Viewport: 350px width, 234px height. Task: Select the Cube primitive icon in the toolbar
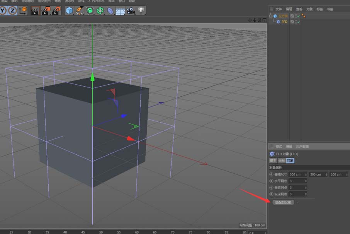click(68, 10)
